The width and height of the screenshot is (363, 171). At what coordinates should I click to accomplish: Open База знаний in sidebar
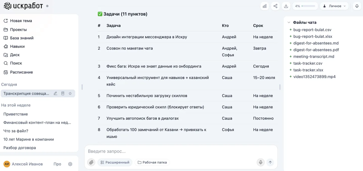18,38
